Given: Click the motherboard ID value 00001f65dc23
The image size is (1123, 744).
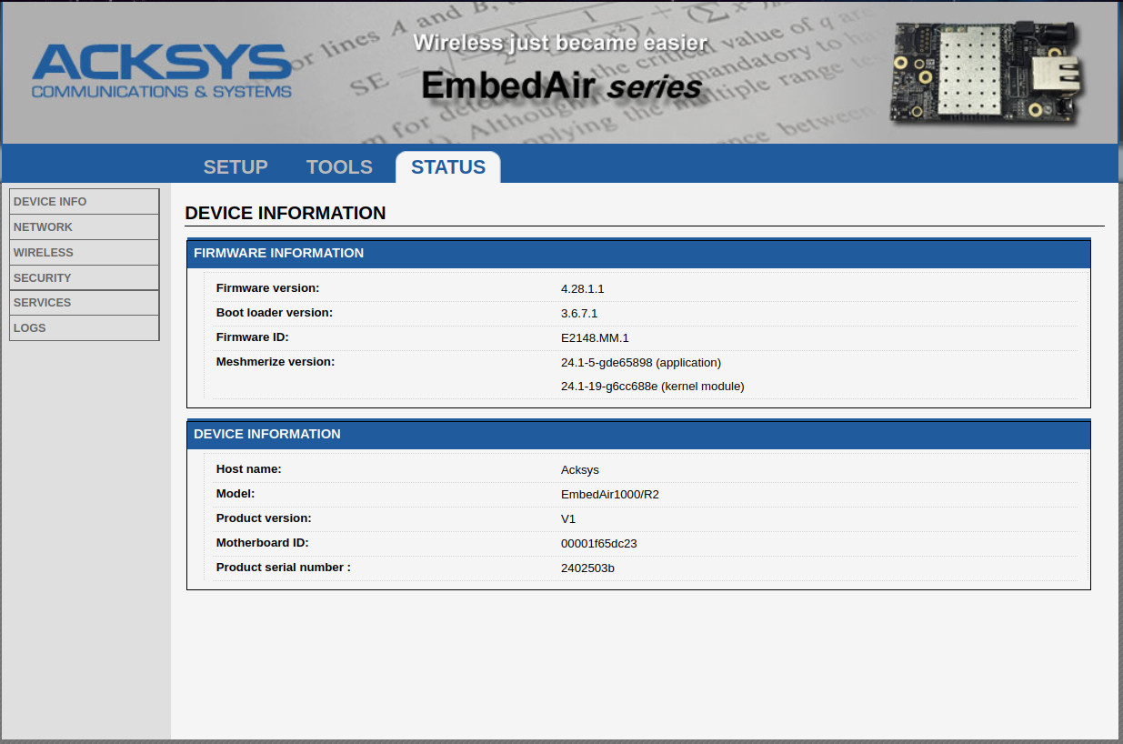Looking at the screenshot, I should (x=598, y=544).
